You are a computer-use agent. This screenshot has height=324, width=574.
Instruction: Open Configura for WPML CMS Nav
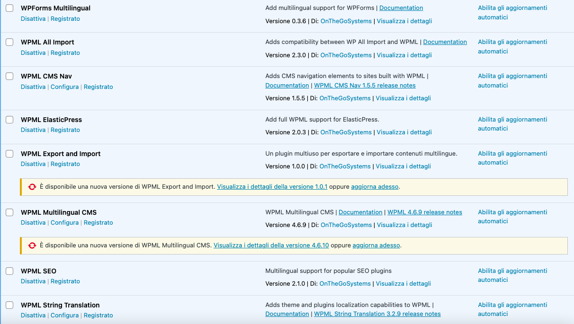(64, 87)
